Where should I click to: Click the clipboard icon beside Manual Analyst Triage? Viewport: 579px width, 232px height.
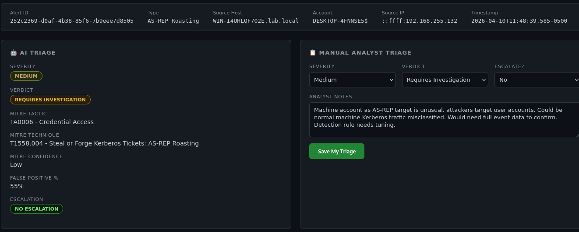pos(313,52)
